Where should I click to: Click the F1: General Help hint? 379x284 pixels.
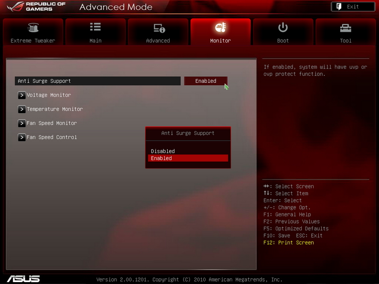[x=287, y=214]
